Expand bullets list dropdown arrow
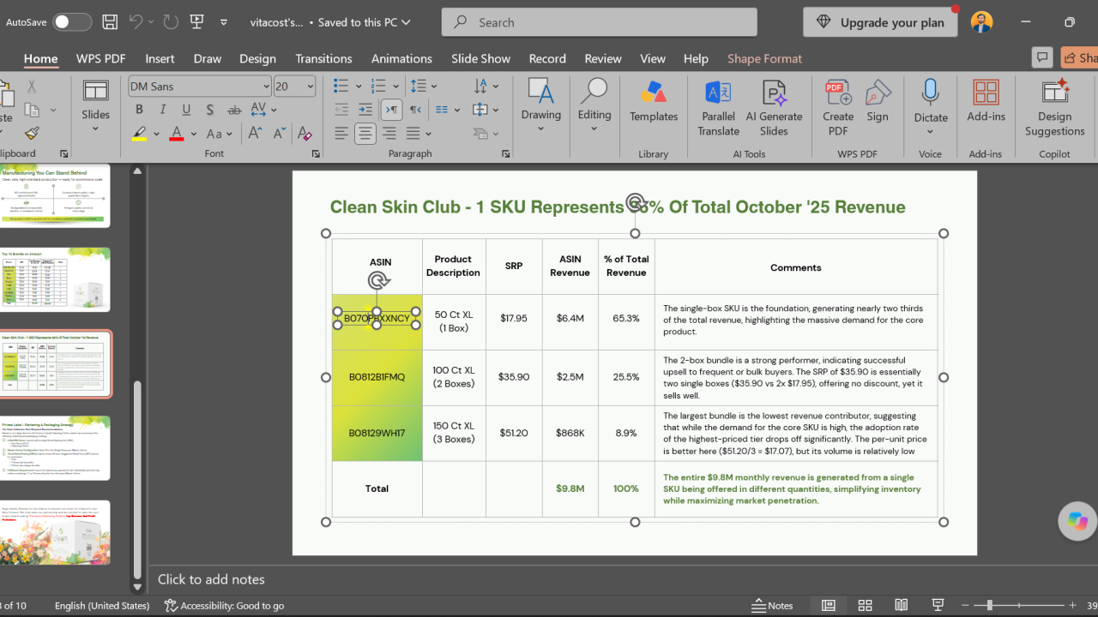 point(357,87)
